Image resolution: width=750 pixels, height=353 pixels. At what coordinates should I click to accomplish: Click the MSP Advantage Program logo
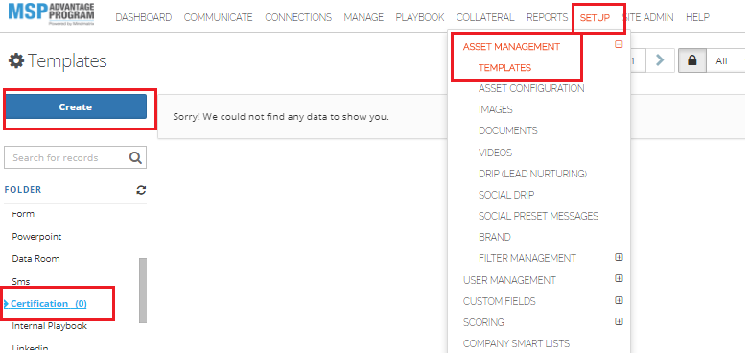pos(51,14)
